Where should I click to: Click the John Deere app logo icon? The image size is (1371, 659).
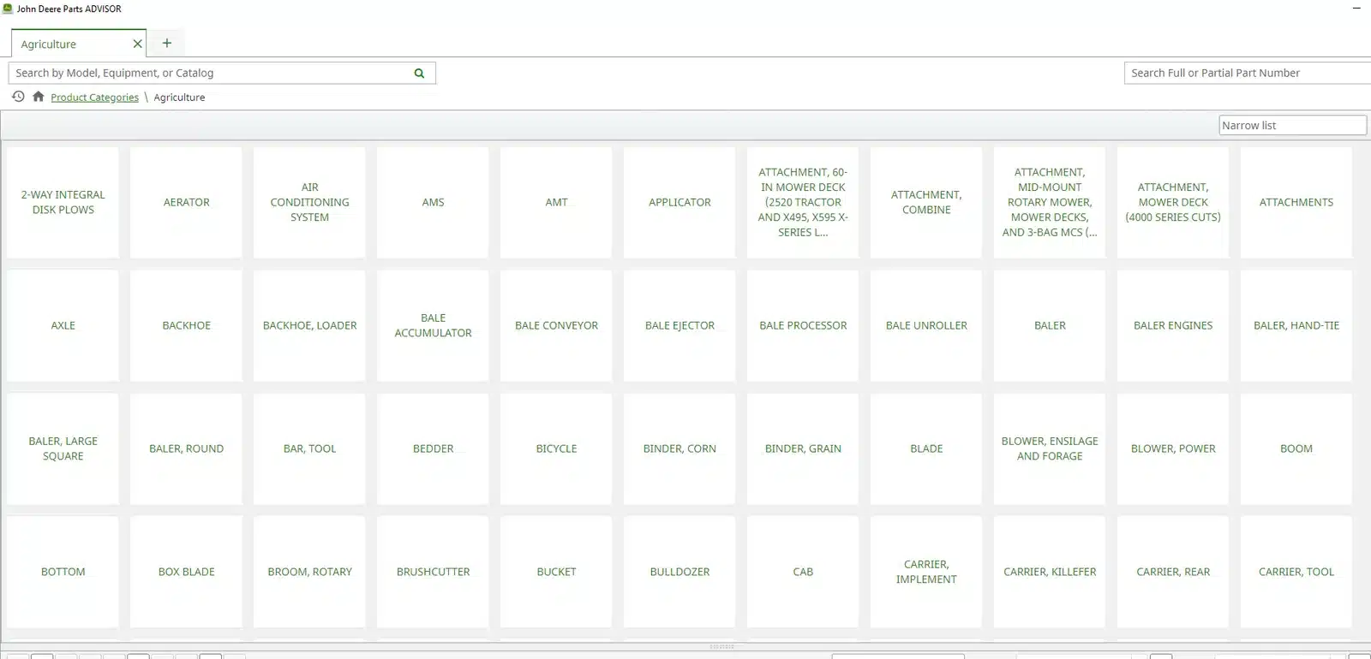click(8, 9)
